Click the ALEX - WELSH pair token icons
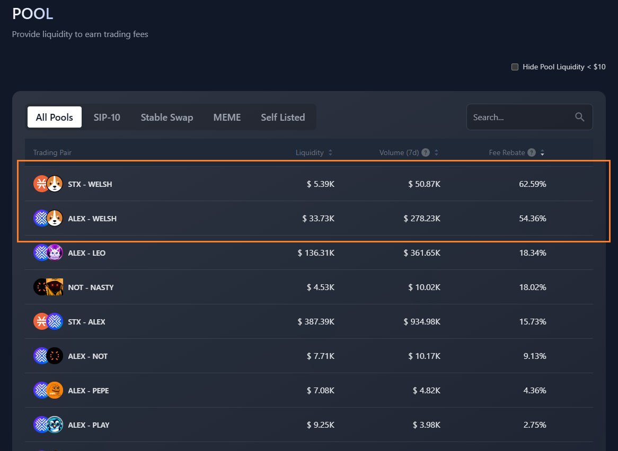The width and height of the screenshot is (618, 451). 48,218
